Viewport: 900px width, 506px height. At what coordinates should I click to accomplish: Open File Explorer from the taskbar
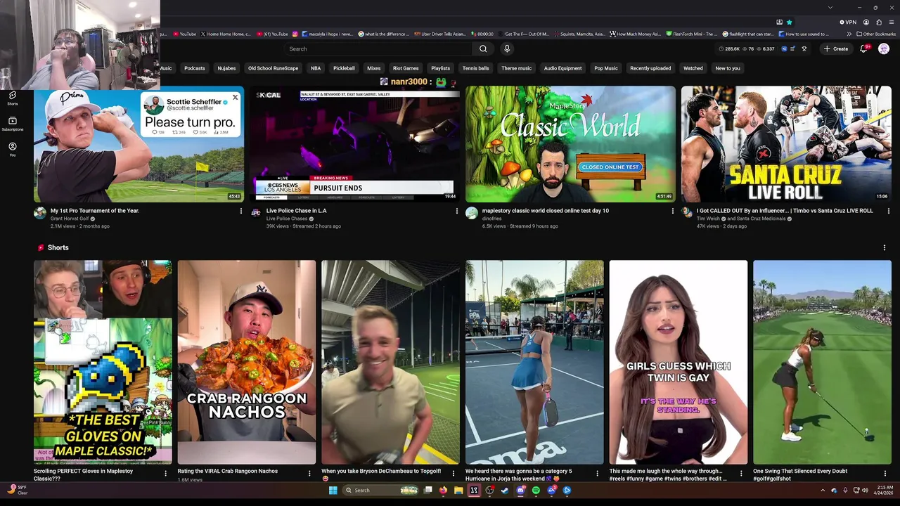click(458, 490)
